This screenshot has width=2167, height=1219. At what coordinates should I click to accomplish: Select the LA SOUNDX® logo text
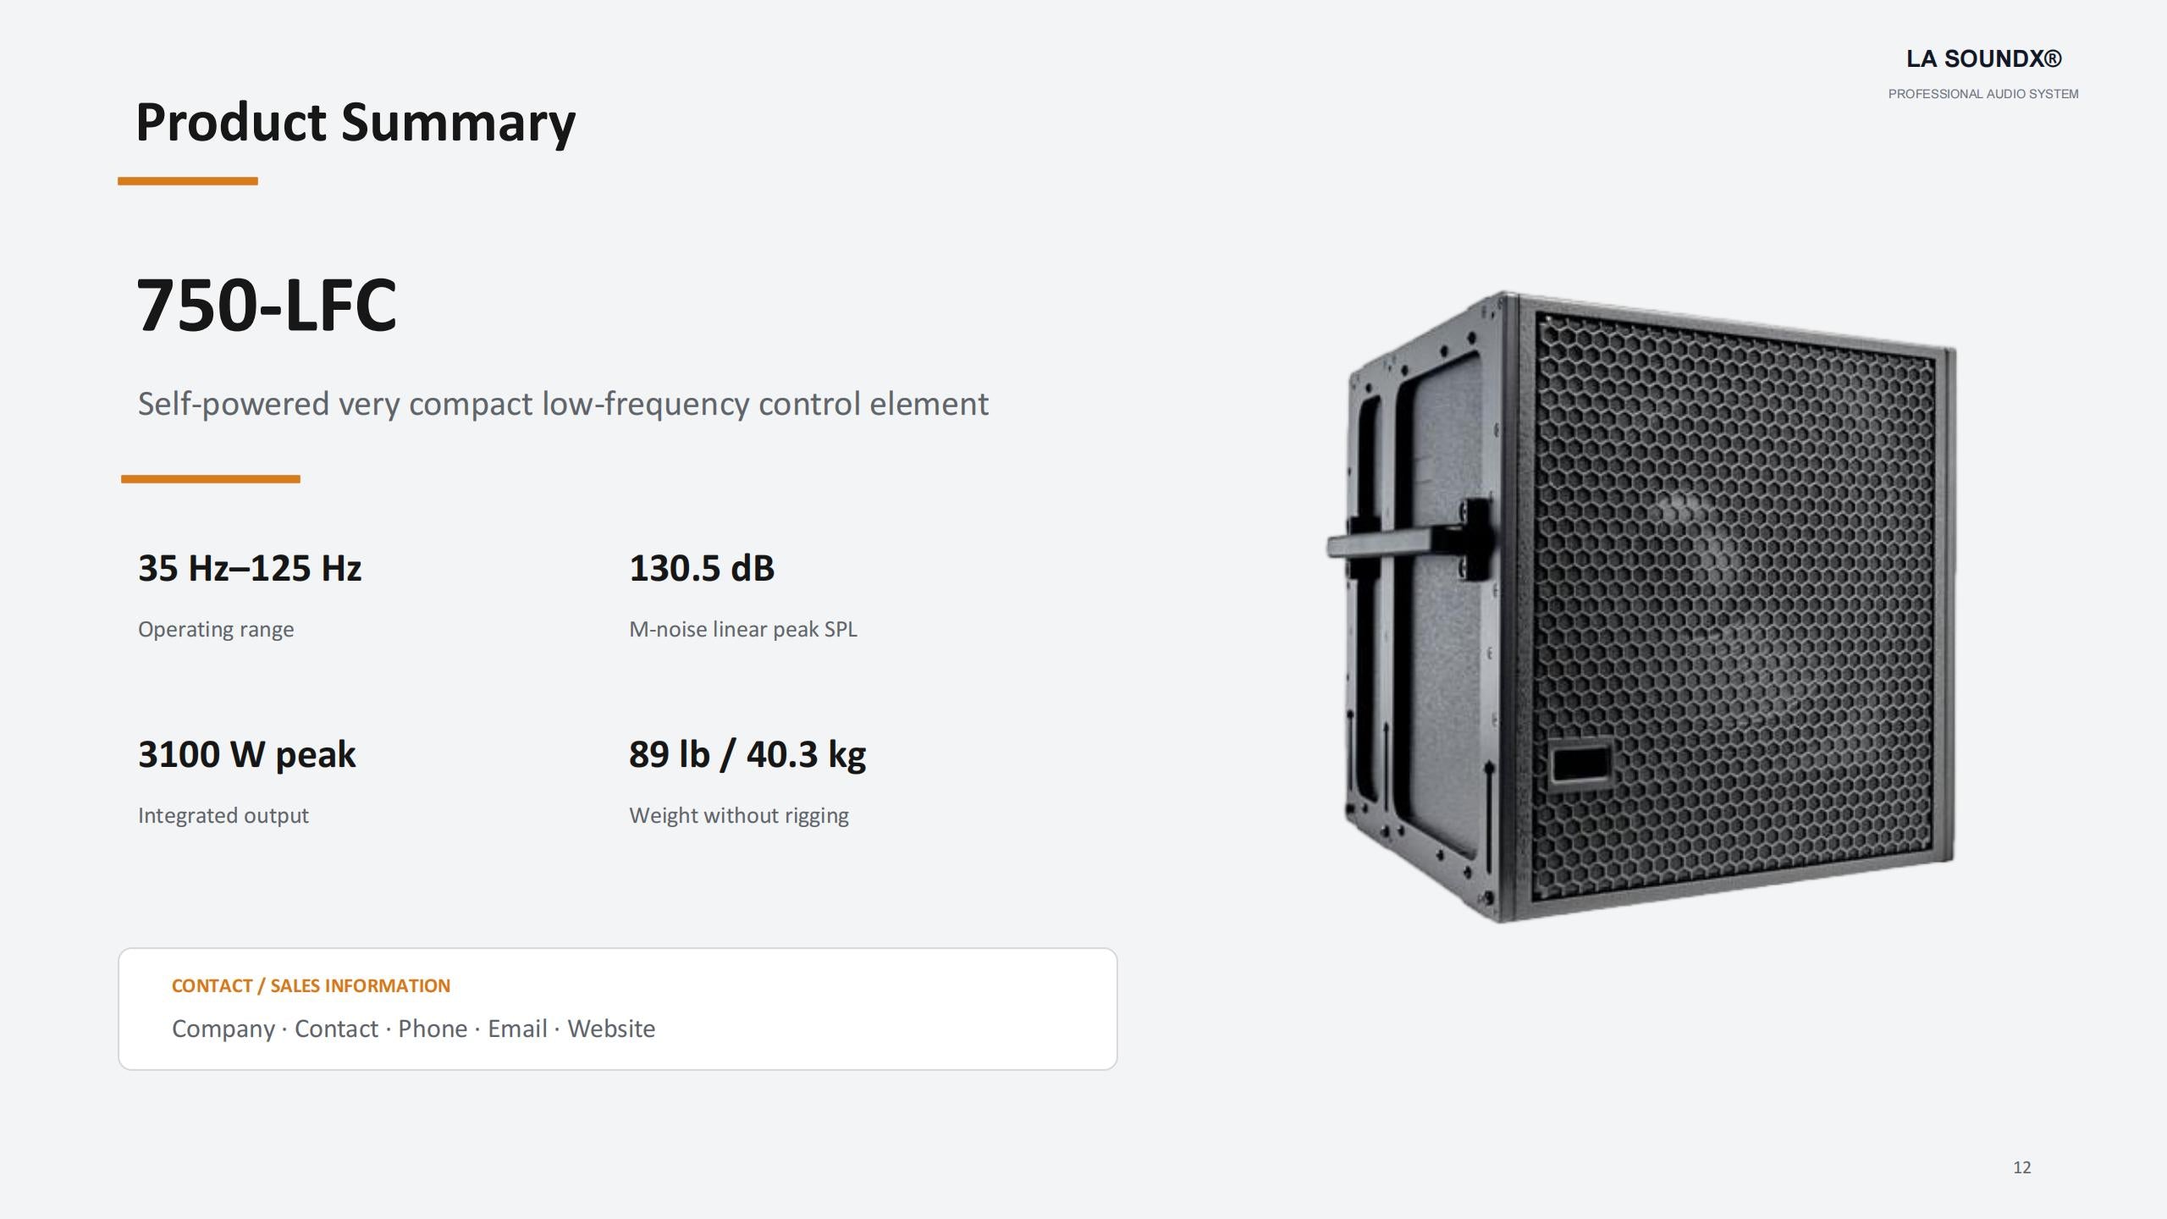1983,58
